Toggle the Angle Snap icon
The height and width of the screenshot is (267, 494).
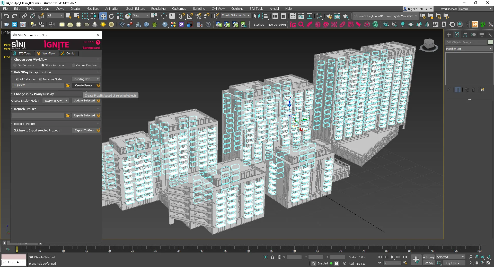pos(190,16)
